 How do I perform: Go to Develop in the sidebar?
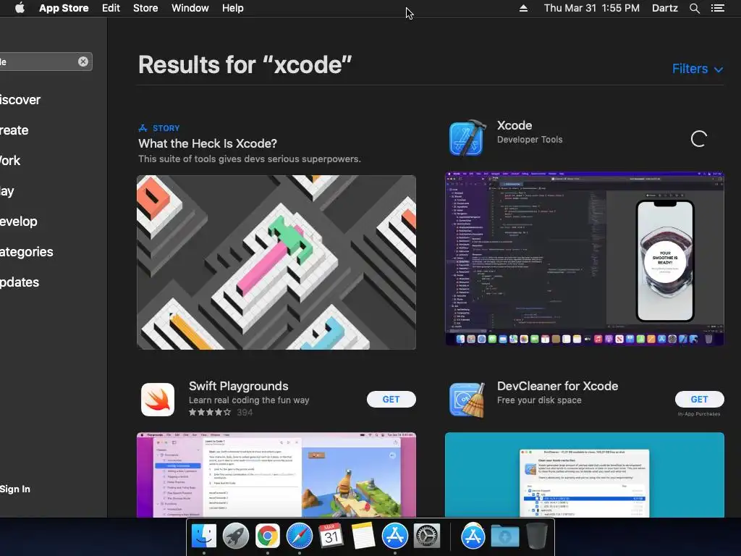(18, 222)
